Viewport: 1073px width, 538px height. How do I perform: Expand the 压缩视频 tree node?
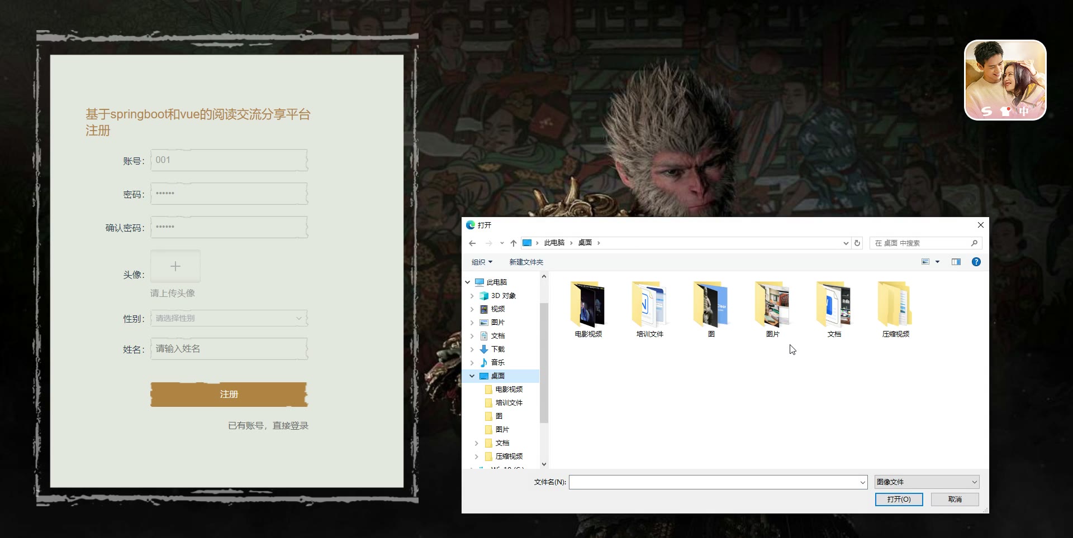coord(477,457)
